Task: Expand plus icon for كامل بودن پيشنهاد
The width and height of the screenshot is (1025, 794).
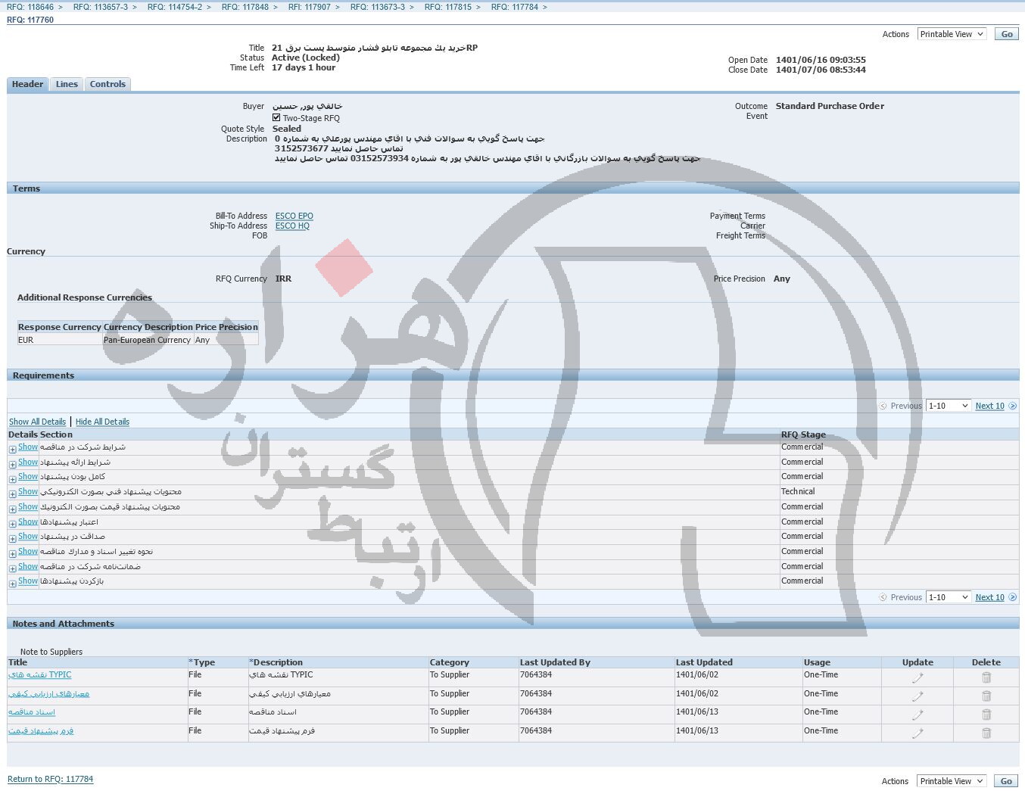Action: pos(12,479)
